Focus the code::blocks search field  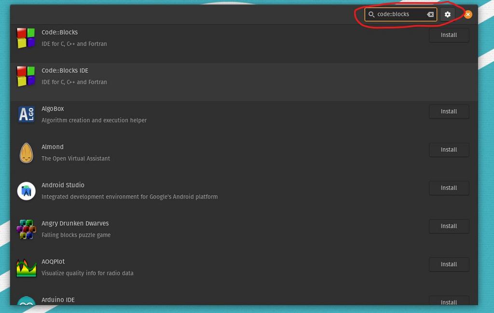click(401, 14)
